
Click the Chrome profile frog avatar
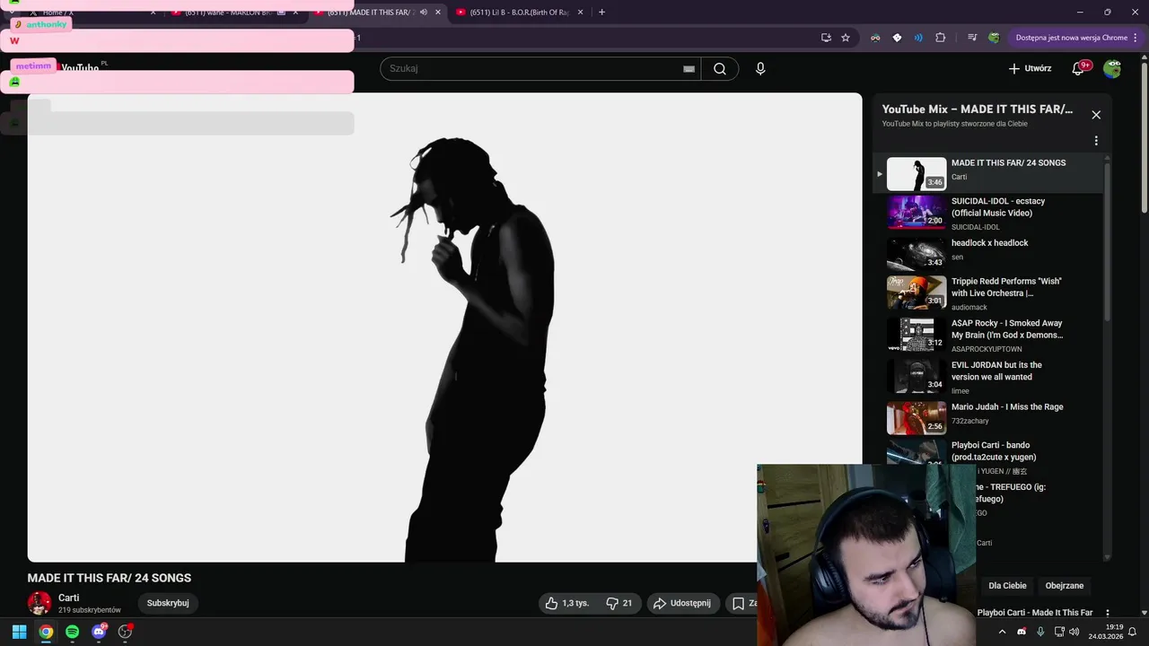(x=994, y=38)
